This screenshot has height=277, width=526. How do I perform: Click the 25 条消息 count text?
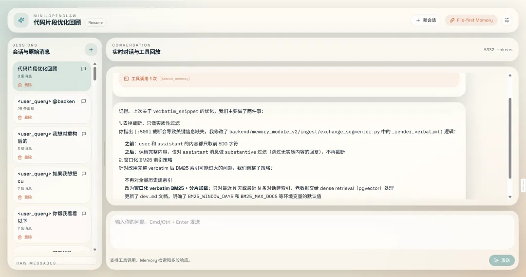(26, 109)
